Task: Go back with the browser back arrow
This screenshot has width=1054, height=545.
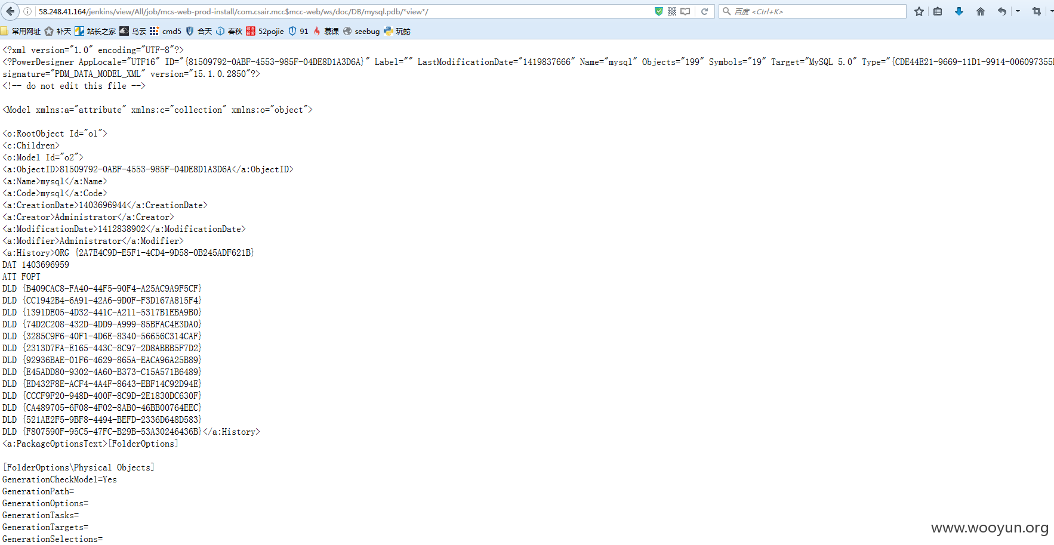Action: (x=10, y=11)
